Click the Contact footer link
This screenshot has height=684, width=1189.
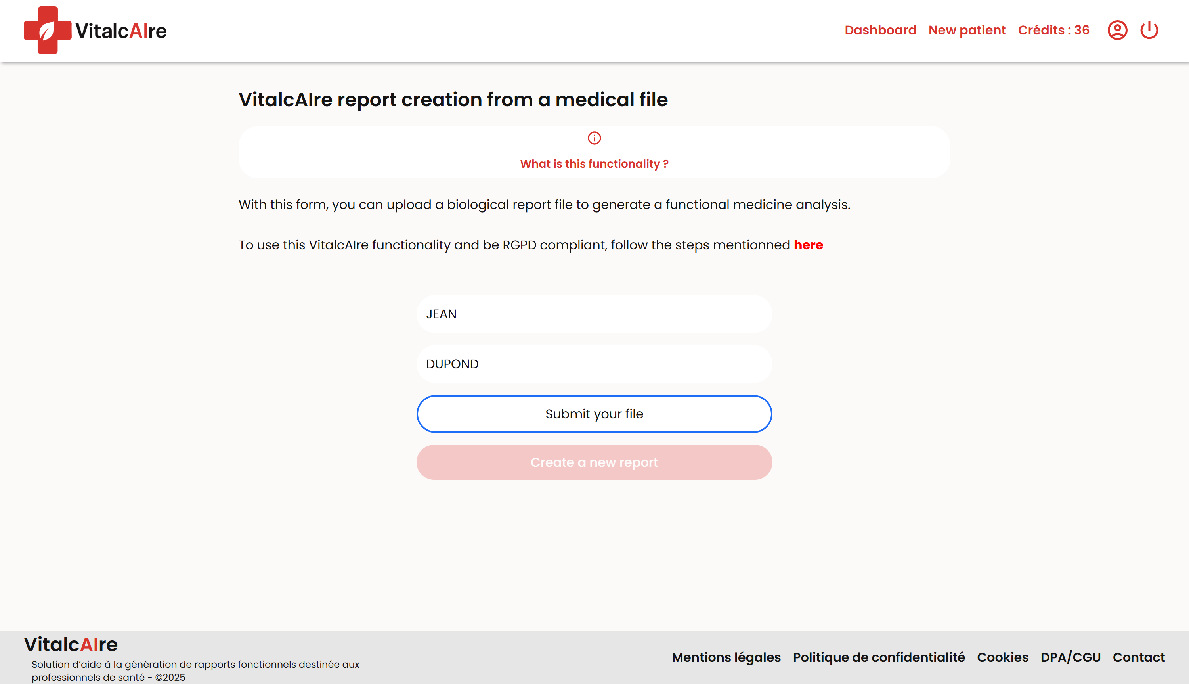[1138, 657]
